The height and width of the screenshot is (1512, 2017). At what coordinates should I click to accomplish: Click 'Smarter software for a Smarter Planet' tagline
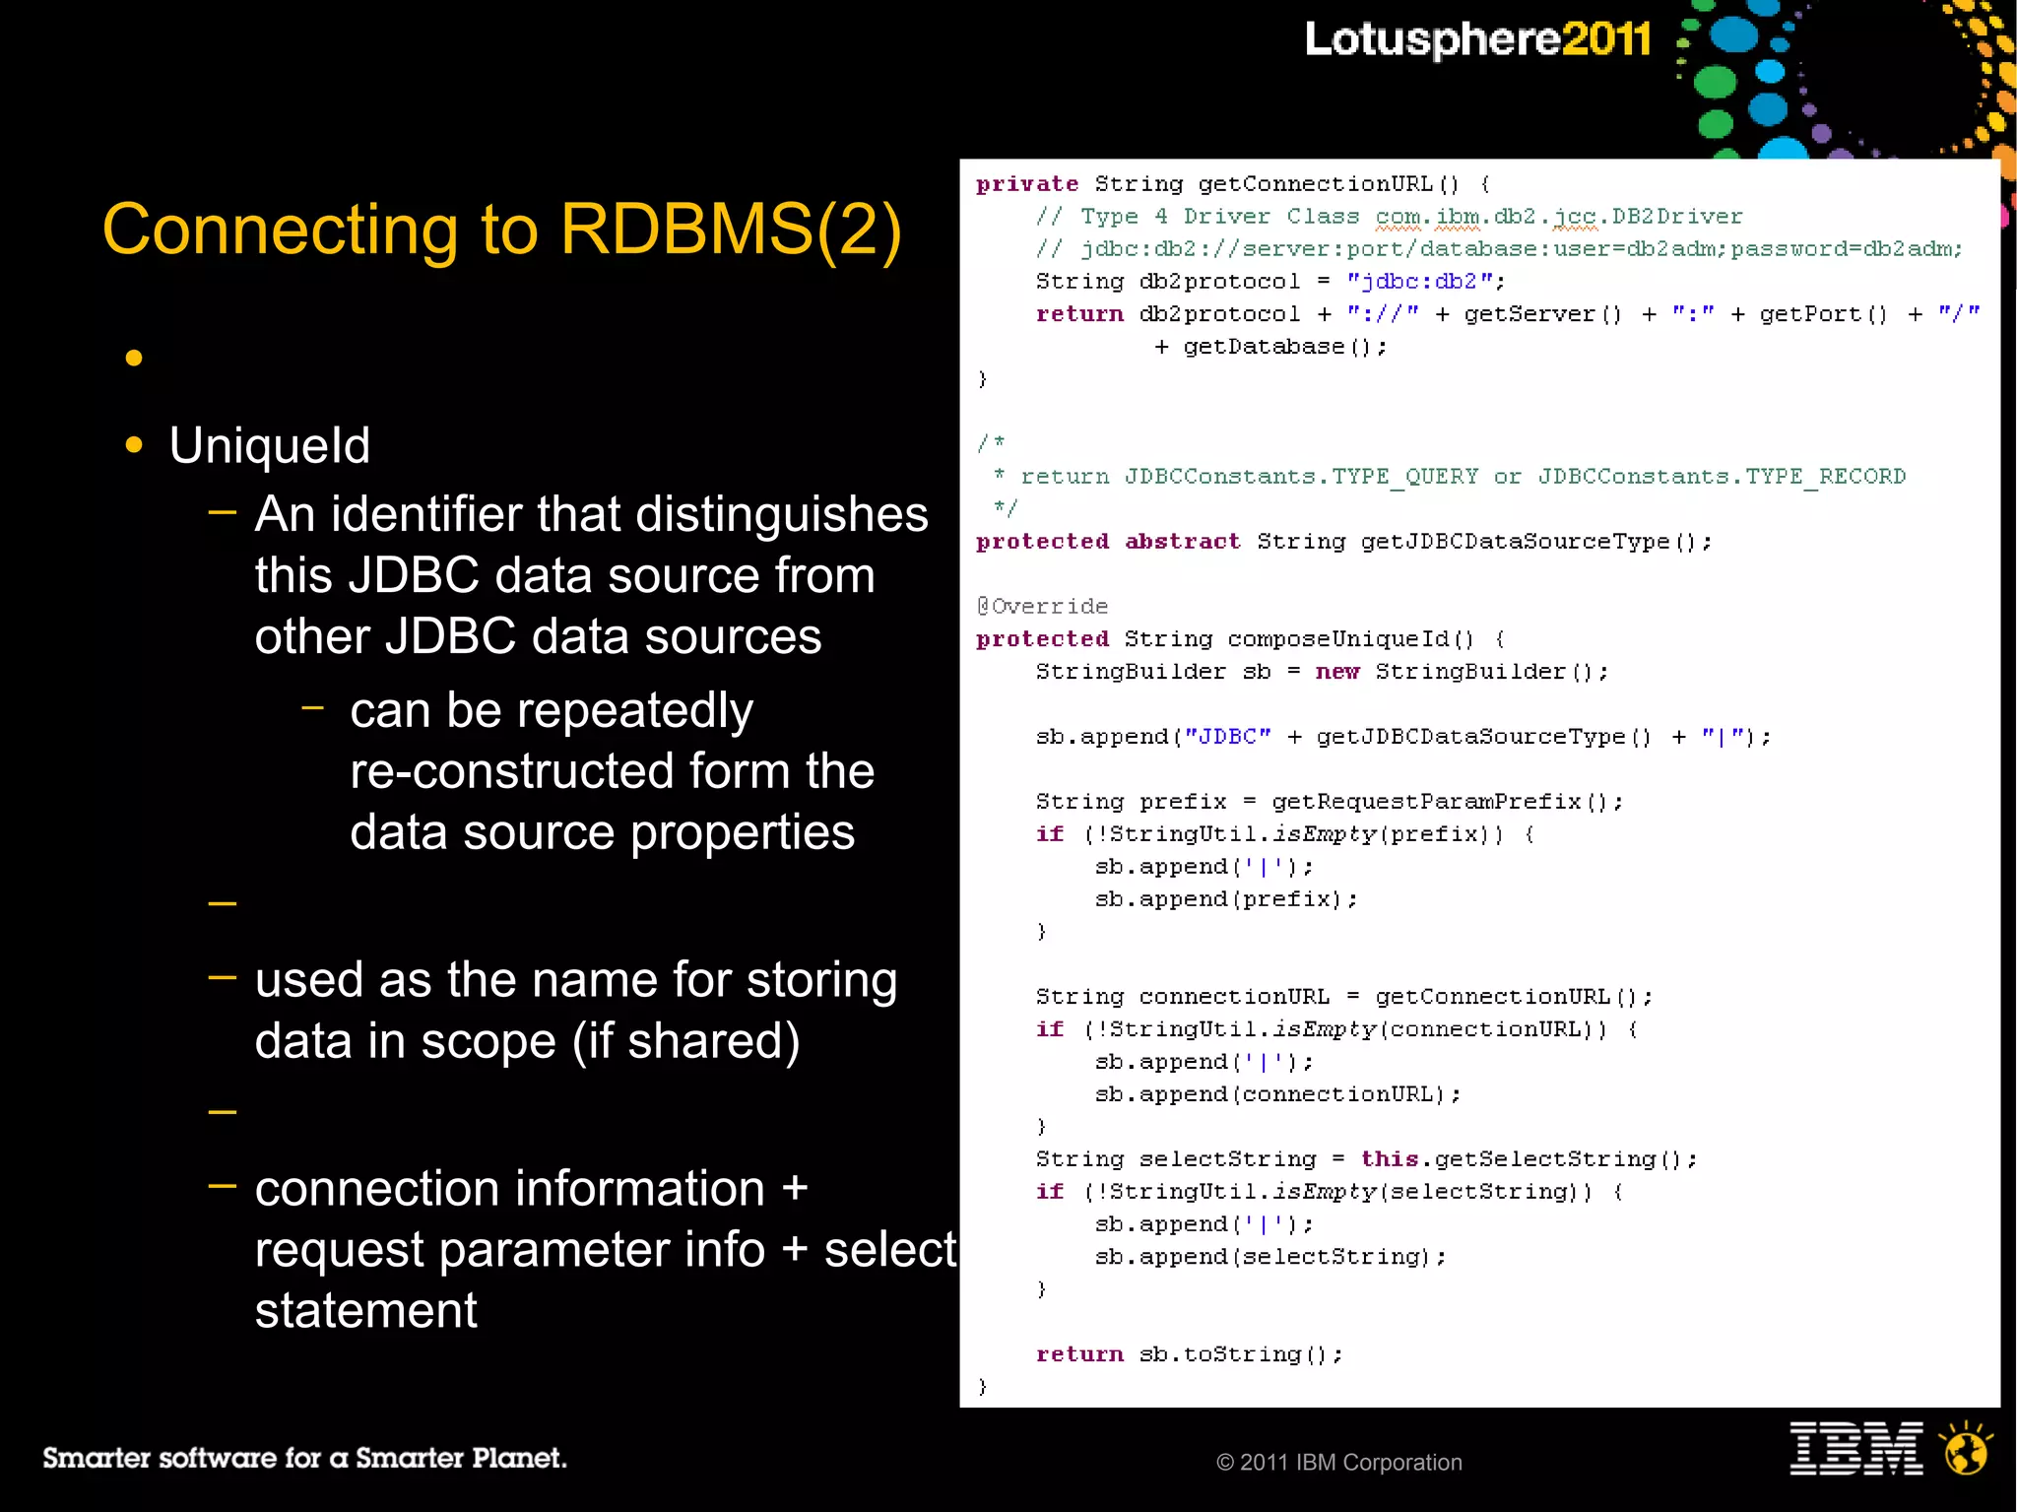click(x=304, y=1458)
